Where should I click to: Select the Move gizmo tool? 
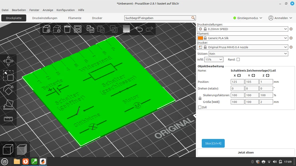8,61
